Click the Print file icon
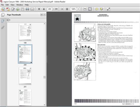The image size is (140, 107). pyautogui.click(x=27, y=9)
